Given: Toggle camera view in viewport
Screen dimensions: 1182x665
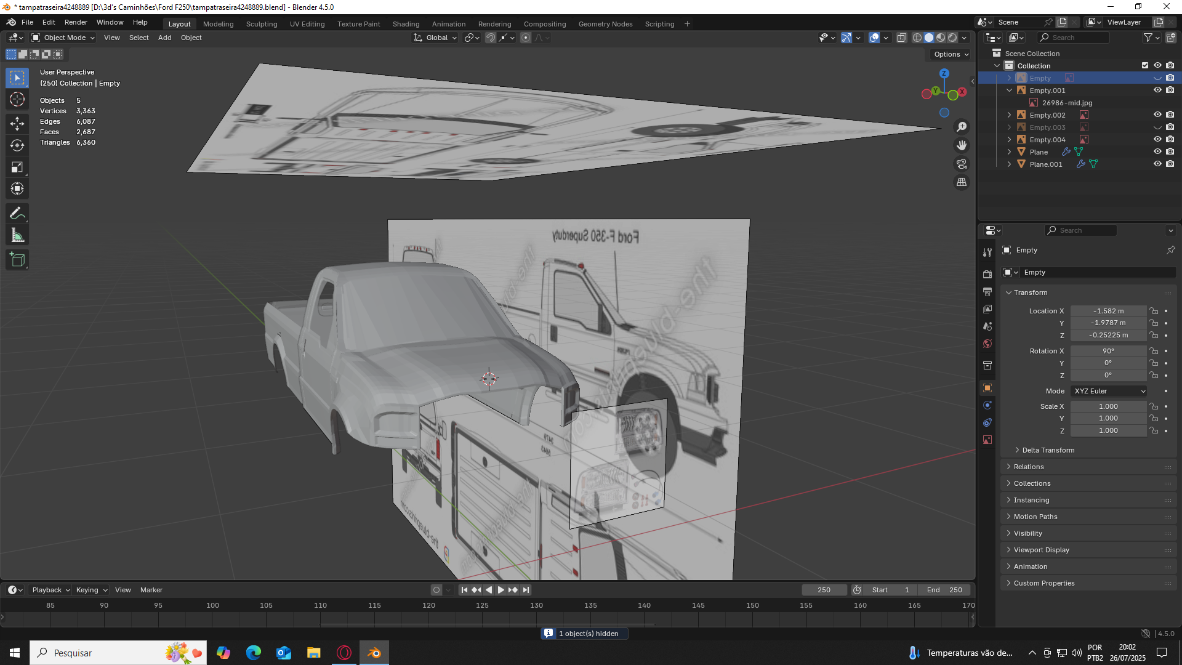Looking at the screenshot, I should click(961, 164).
